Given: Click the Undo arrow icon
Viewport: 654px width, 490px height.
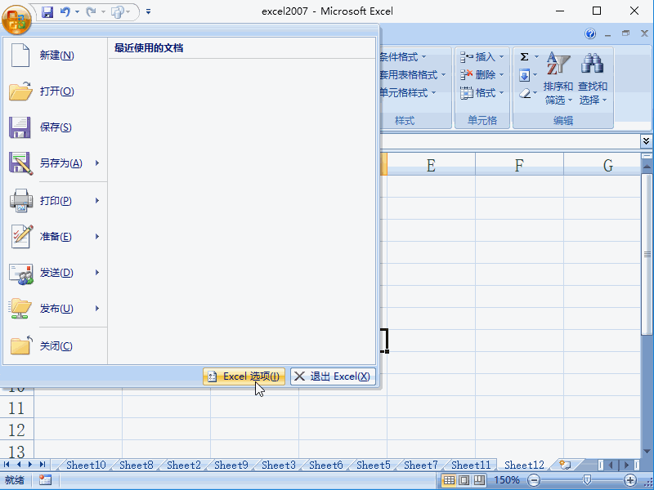Looking at the screenshot, I should click(x=65, y=11).
